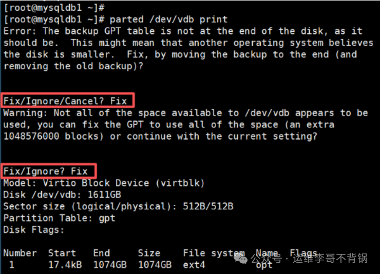Click the first empty root@mysqldb1 prompt line

point(54,7)
